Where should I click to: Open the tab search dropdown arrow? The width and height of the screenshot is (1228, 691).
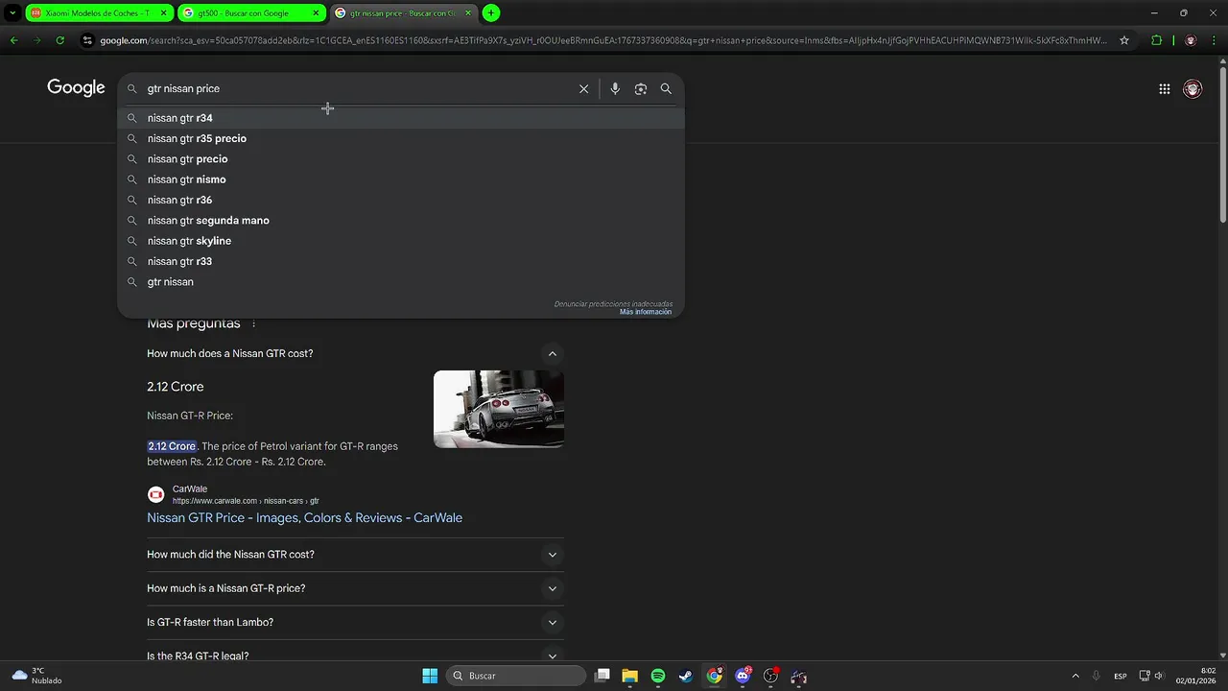12,12
